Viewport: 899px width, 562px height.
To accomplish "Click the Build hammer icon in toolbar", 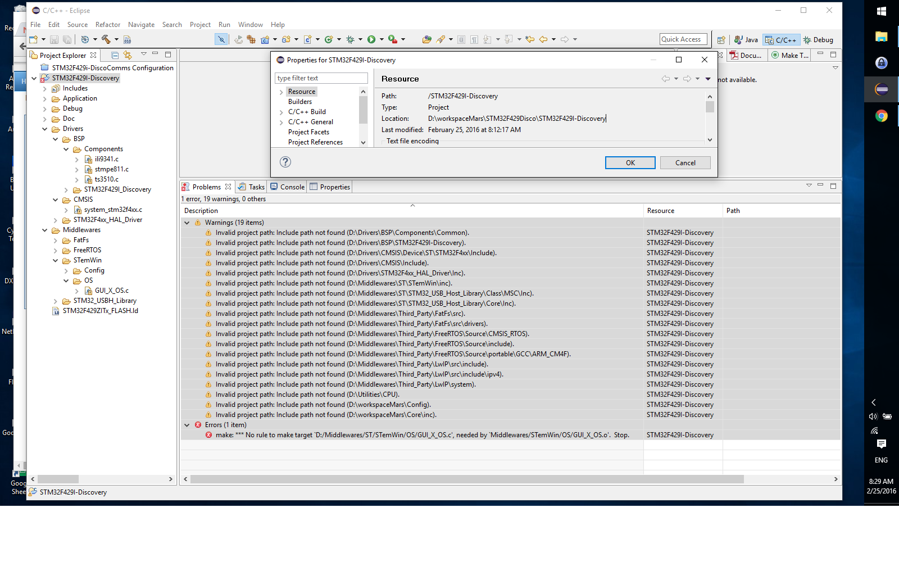I will click(x=106, y=39).
